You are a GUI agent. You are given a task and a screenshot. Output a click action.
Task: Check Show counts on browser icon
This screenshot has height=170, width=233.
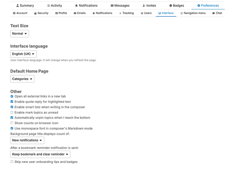click(x=12, y=123)
